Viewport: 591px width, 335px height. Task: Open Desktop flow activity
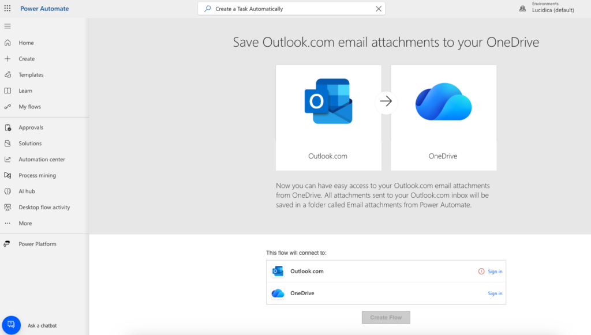44,208
